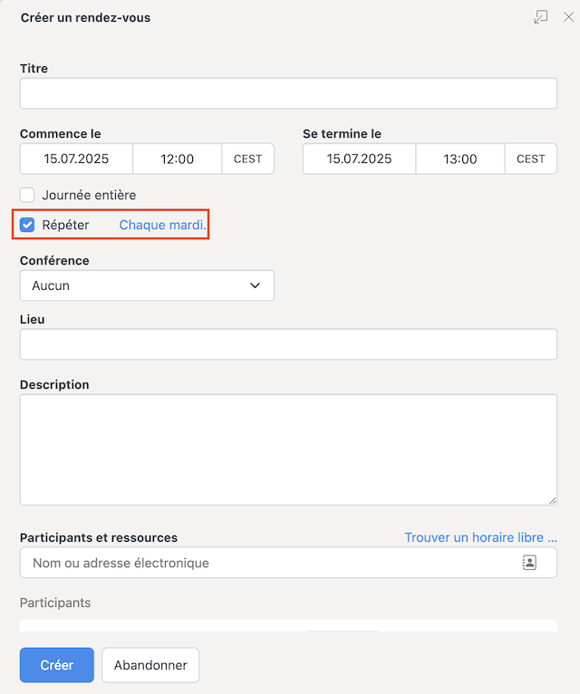Click Trouver un horaire libre link
The width and height of the screenshot is (580, 694).
tap(481, 537)
